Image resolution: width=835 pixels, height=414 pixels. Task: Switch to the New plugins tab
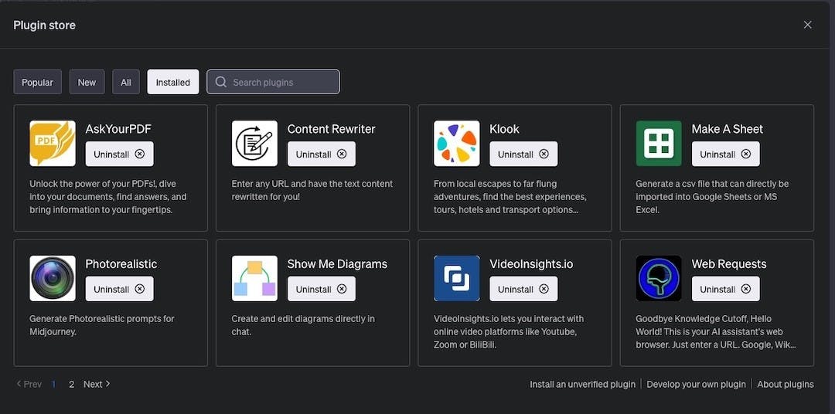coord(87,82)
